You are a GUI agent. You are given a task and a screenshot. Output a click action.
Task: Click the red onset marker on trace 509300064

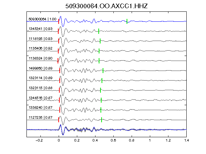point(59,21)
